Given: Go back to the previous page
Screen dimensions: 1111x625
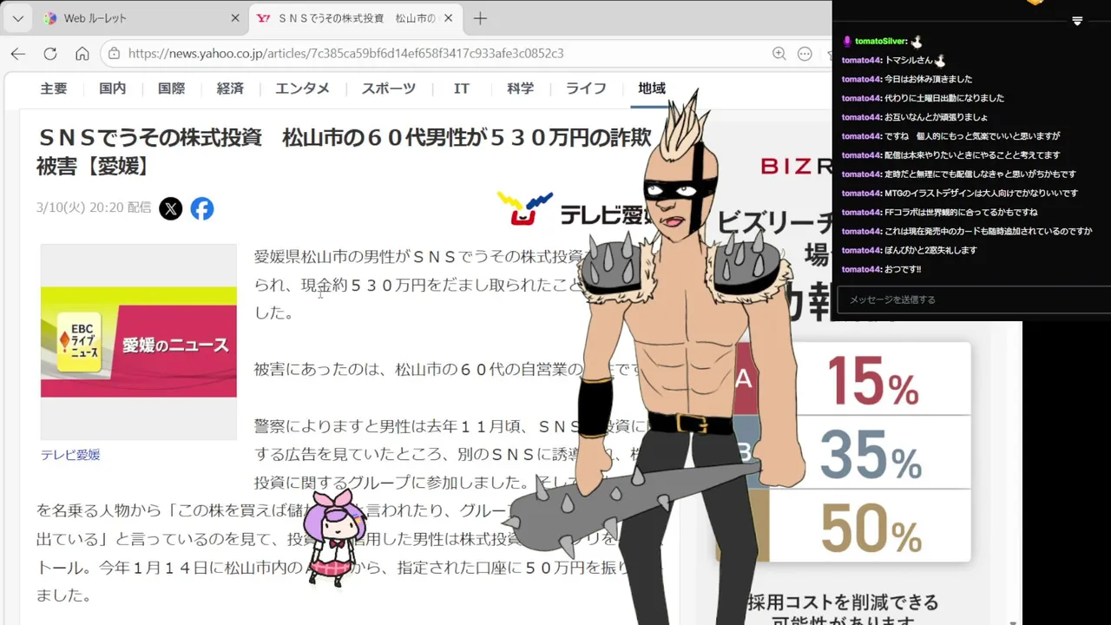Looking at the screenshot, I should [x=18, y=53].
